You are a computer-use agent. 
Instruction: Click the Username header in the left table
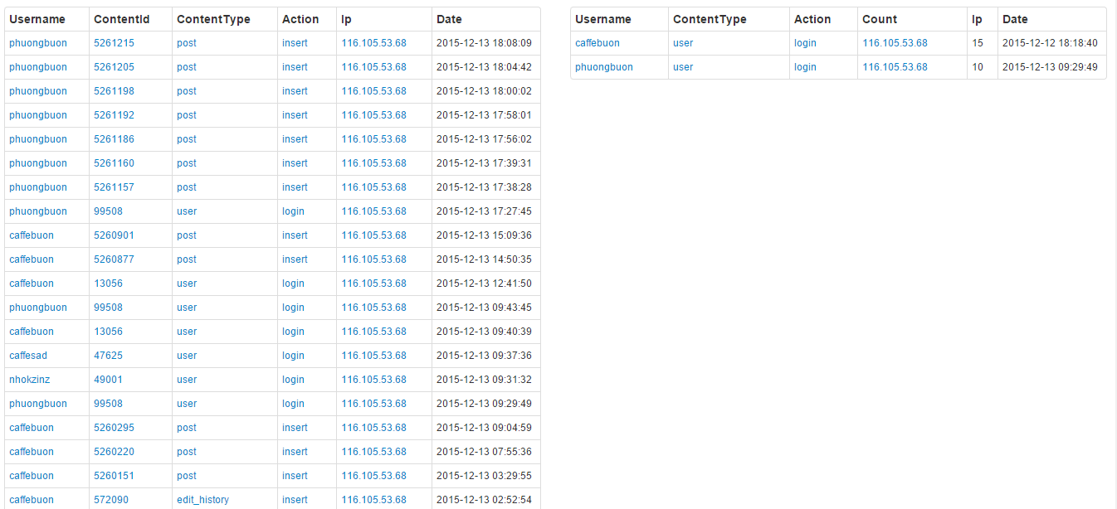pos(37,19)
